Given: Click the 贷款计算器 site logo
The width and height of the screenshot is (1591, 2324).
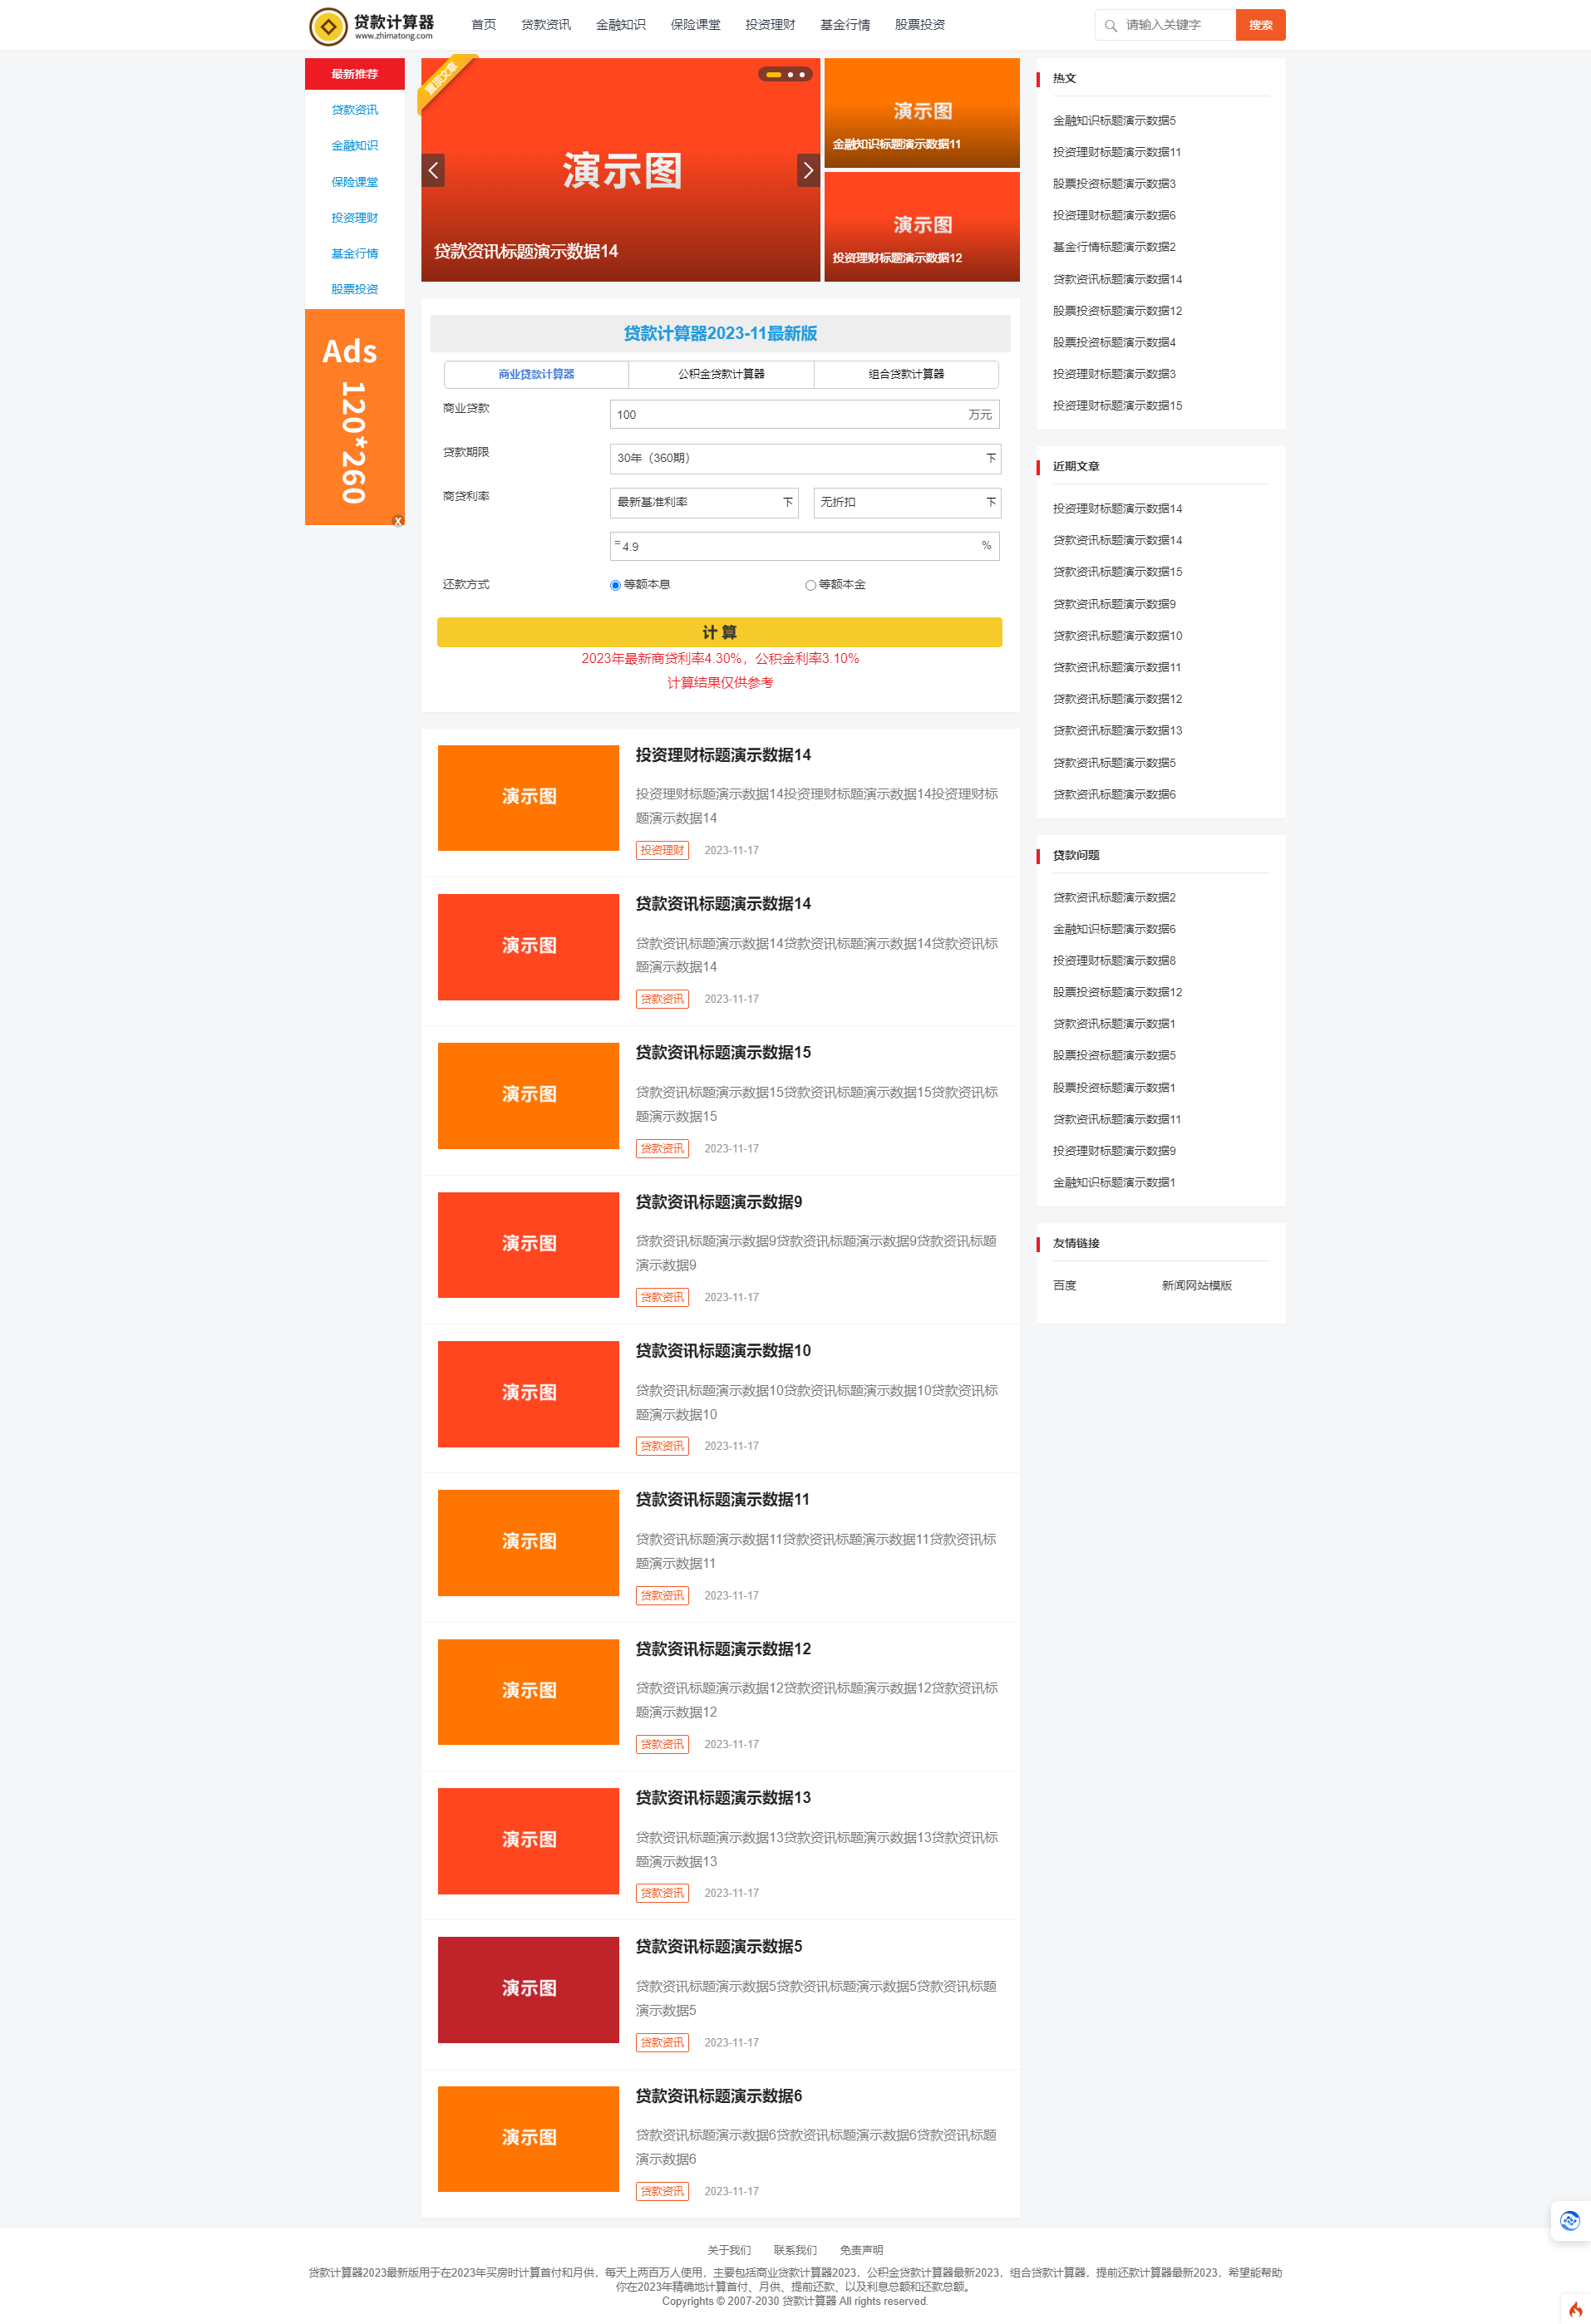Looking at the screenshot, I should point(372,26).
